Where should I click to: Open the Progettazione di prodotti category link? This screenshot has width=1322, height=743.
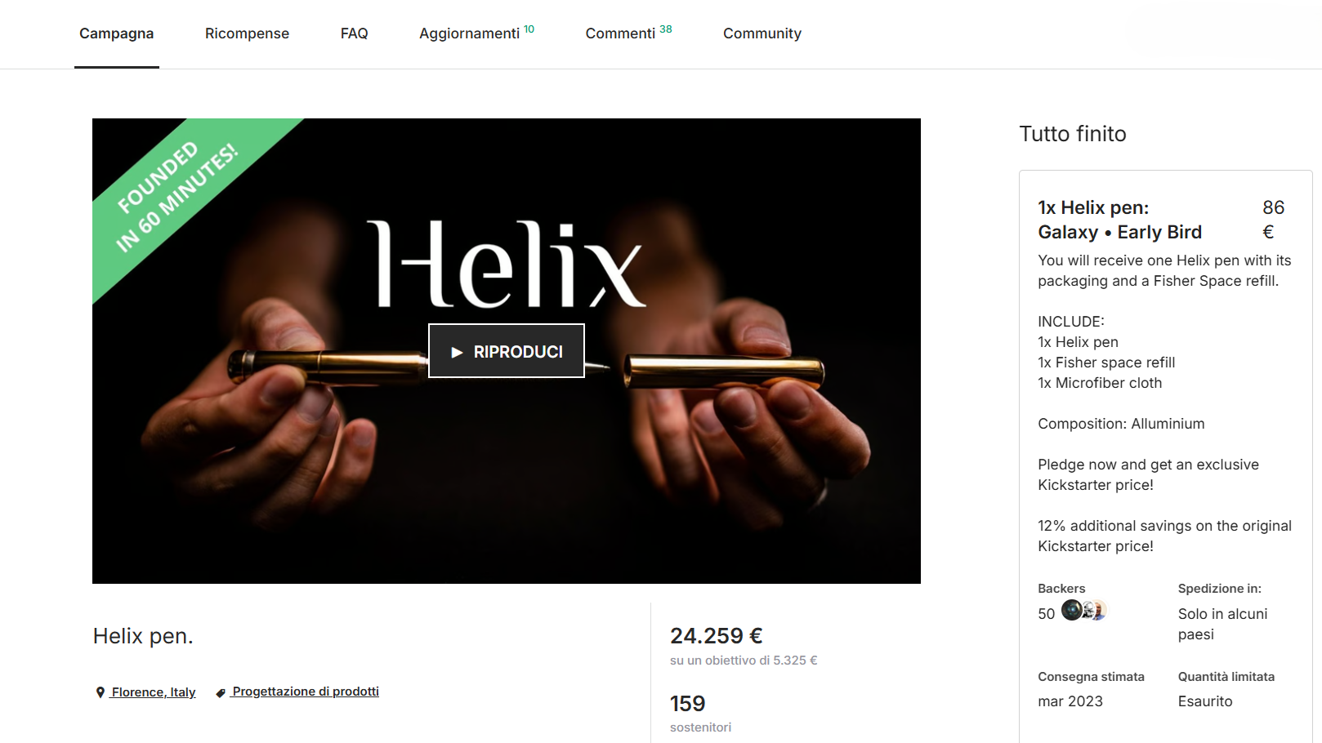306,692
